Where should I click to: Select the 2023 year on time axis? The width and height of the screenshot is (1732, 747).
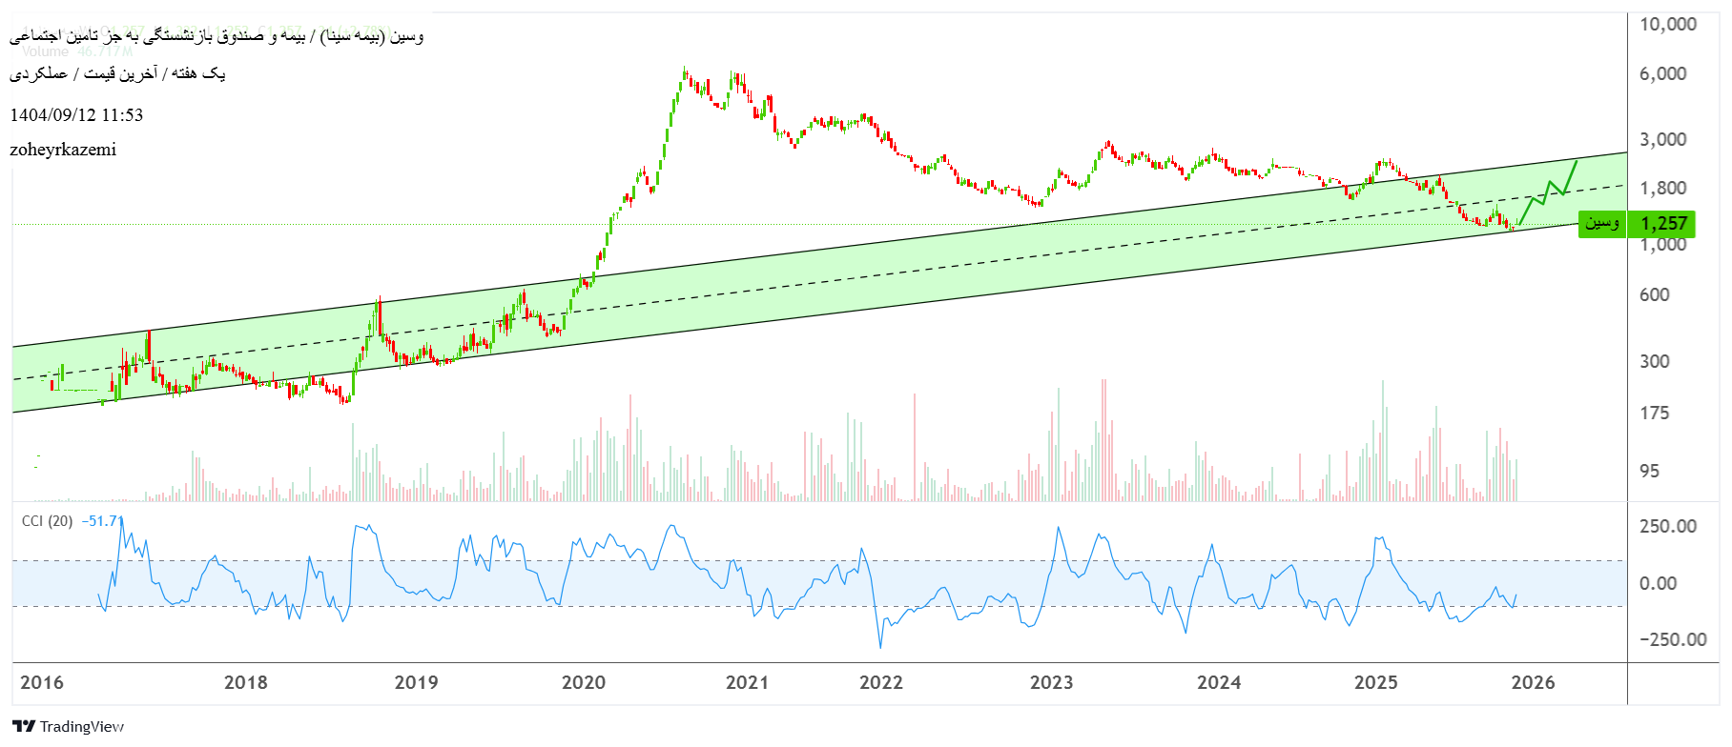point(1051,682)
